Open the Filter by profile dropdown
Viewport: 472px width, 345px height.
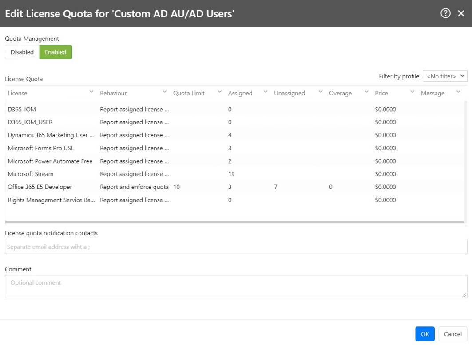tap(444, 76)
